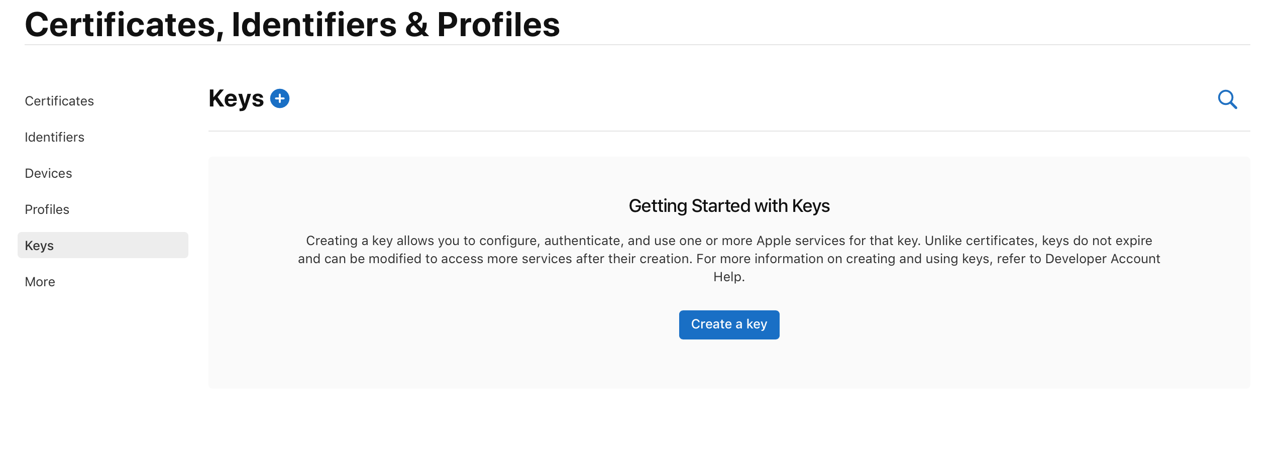Select the highlighted Keys sidebar item

point(103,245)
